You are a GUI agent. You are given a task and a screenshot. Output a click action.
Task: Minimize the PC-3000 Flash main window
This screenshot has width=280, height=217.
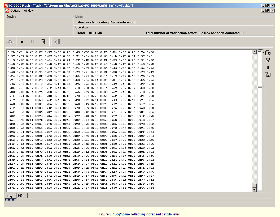(x=263, y=6)
